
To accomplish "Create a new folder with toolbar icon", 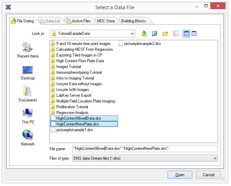I will [165, 33].
